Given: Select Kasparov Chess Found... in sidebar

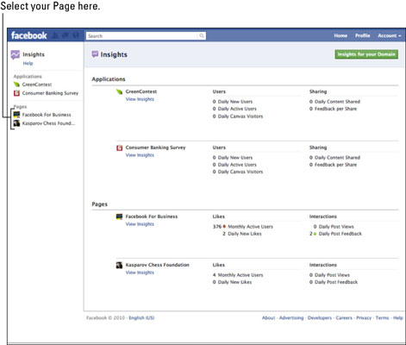Looking at the screenshot, I should point(48,123).
